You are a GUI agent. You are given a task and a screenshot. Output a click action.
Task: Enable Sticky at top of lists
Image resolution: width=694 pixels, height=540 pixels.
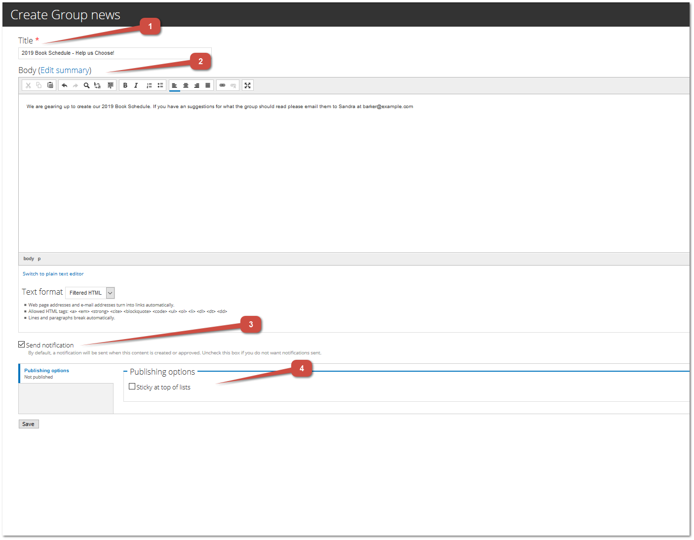point(132,386)
